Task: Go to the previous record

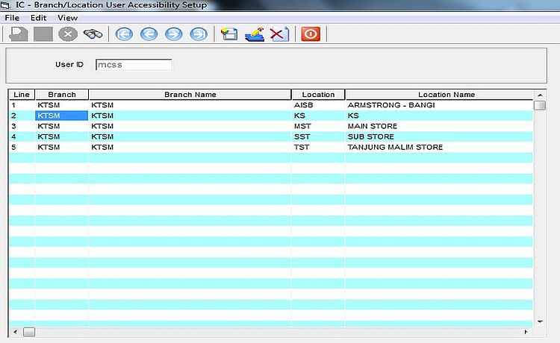Action: pyautogui.click(x=149, y=34)
